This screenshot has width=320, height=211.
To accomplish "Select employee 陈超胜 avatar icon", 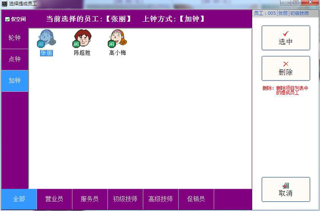I will [x=82, y=38].
